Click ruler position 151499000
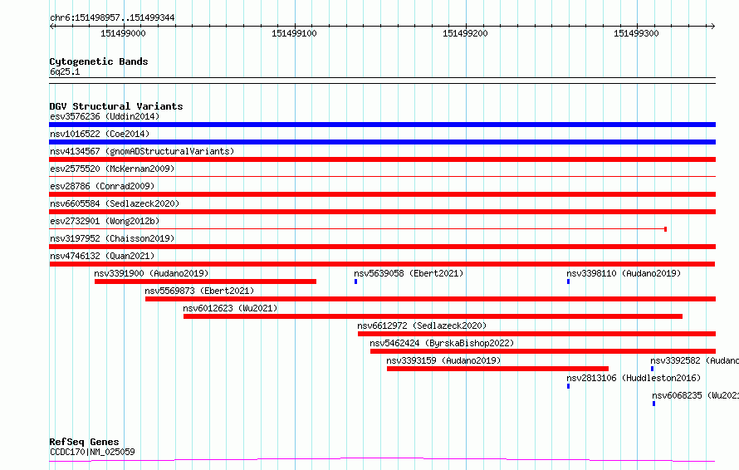This screenshot has width=739, height=470. point(123,33)
